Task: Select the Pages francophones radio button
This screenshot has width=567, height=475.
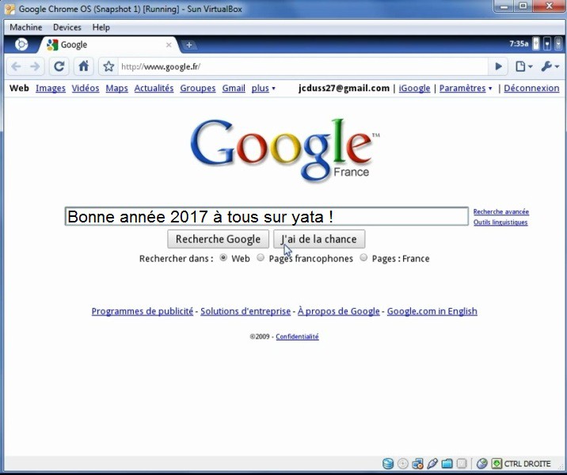Action: click(x=261, y=258)
